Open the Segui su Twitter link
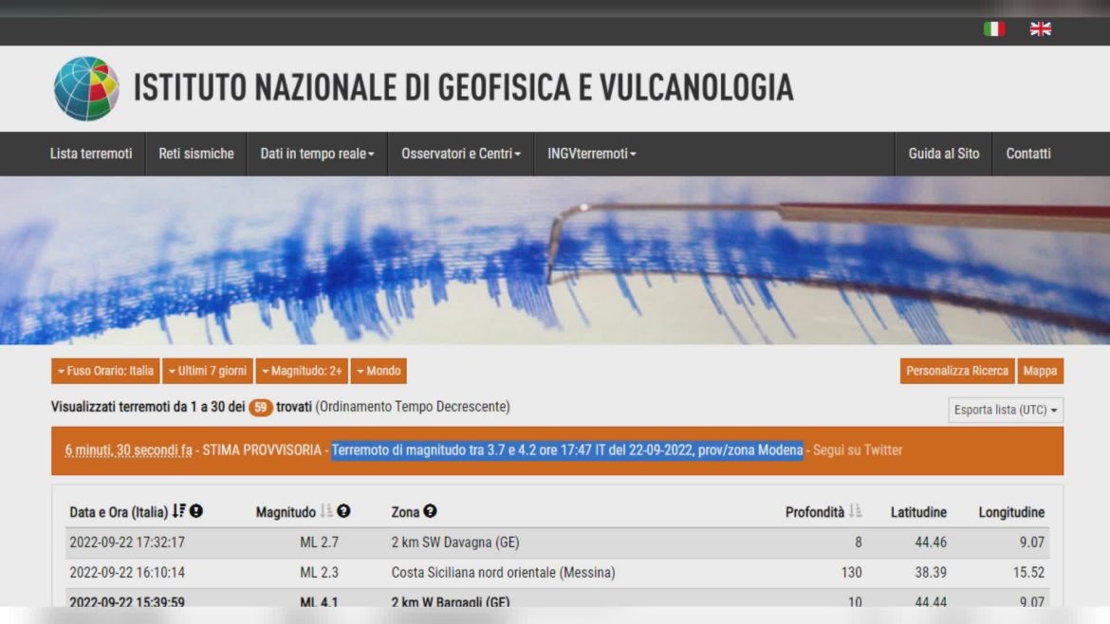This screenshot has height=624, width=1110. (858, 450)
